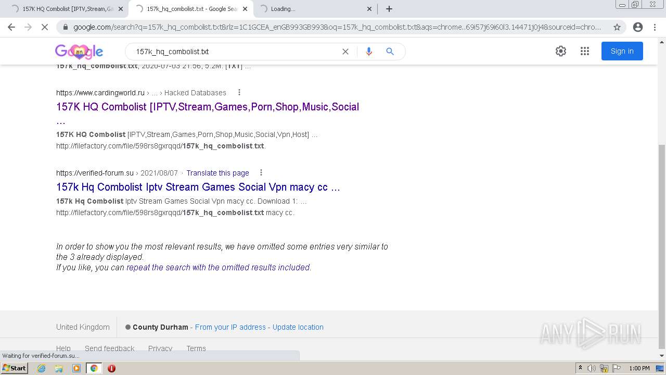Close the Google Search tab
The image size is (666, 375).
click(245, 9)
